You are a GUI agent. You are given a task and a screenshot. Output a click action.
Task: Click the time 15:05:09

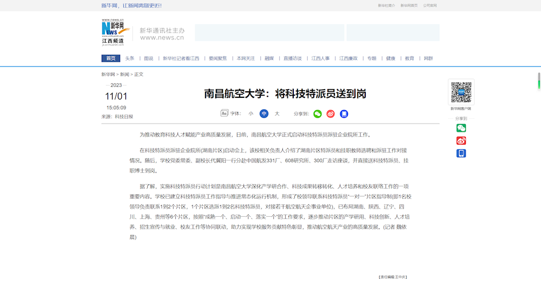tap(116, 108)
